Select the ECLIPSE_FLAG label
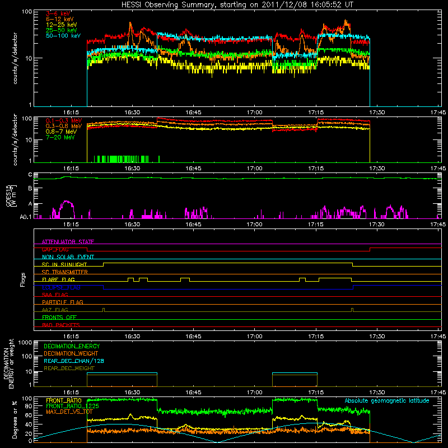 (61, 287)
